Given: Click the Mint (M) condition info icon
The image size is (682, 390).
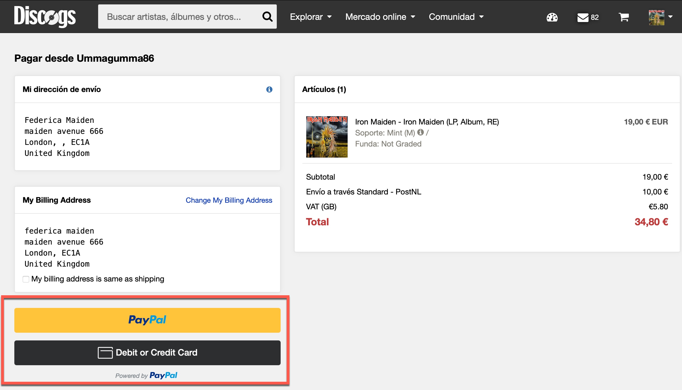Looking at the screenshot, I should tap(420, 132).
